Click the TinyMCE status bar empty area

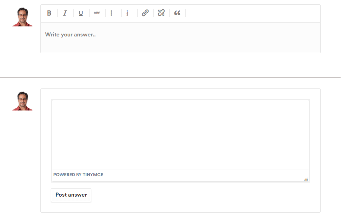click(x=203, y=175)
